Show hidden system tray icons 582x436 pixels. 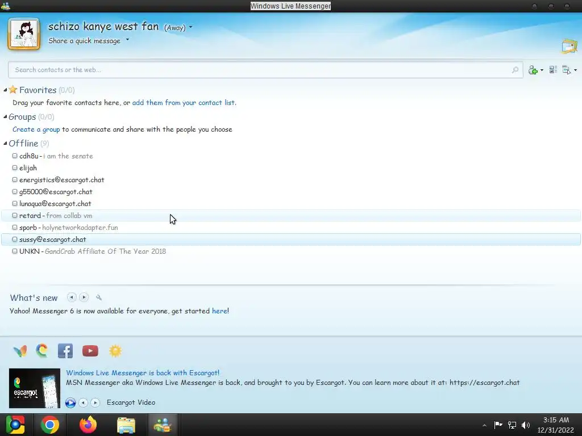coord(484,425)
